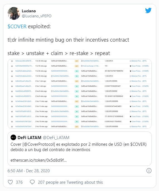Click the 376 likes count
Viewport: 159px width, 191px height.
coord(19,182)
